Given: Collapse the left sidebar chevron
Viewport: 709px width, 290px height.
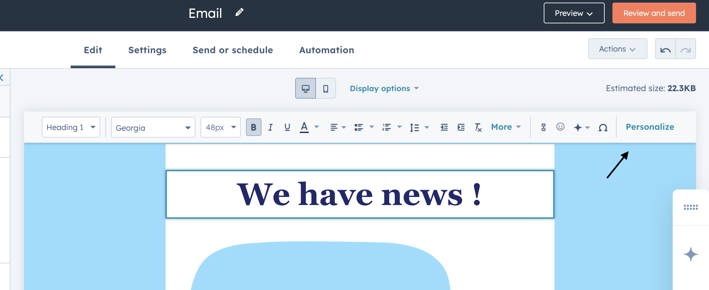Looking at the screenshot, I should 2,78.
